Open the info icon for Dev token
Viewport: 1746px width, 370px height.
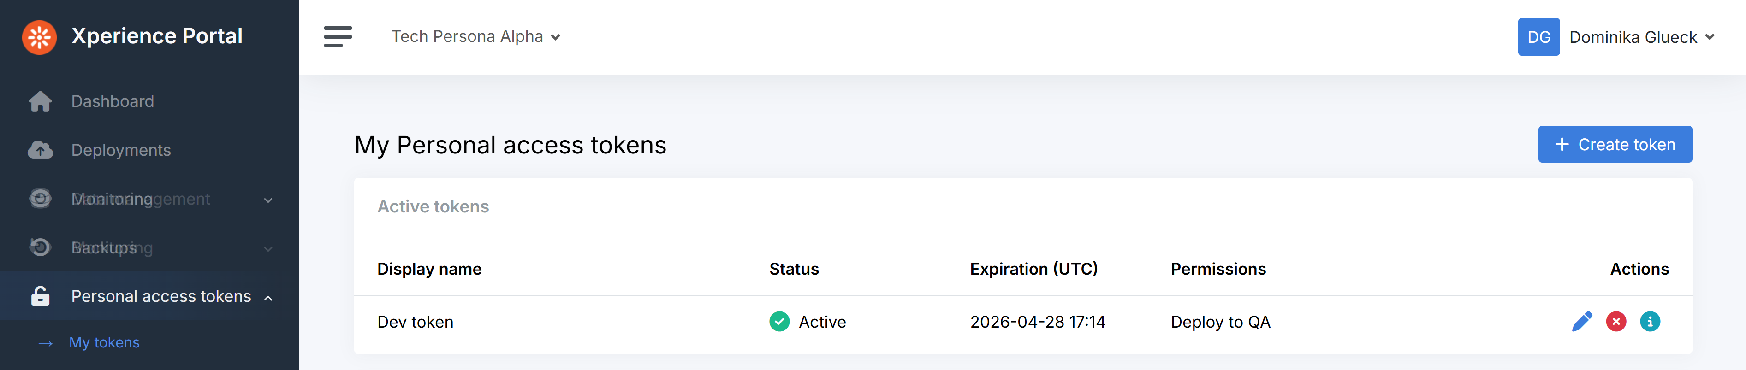[1650, 321]
